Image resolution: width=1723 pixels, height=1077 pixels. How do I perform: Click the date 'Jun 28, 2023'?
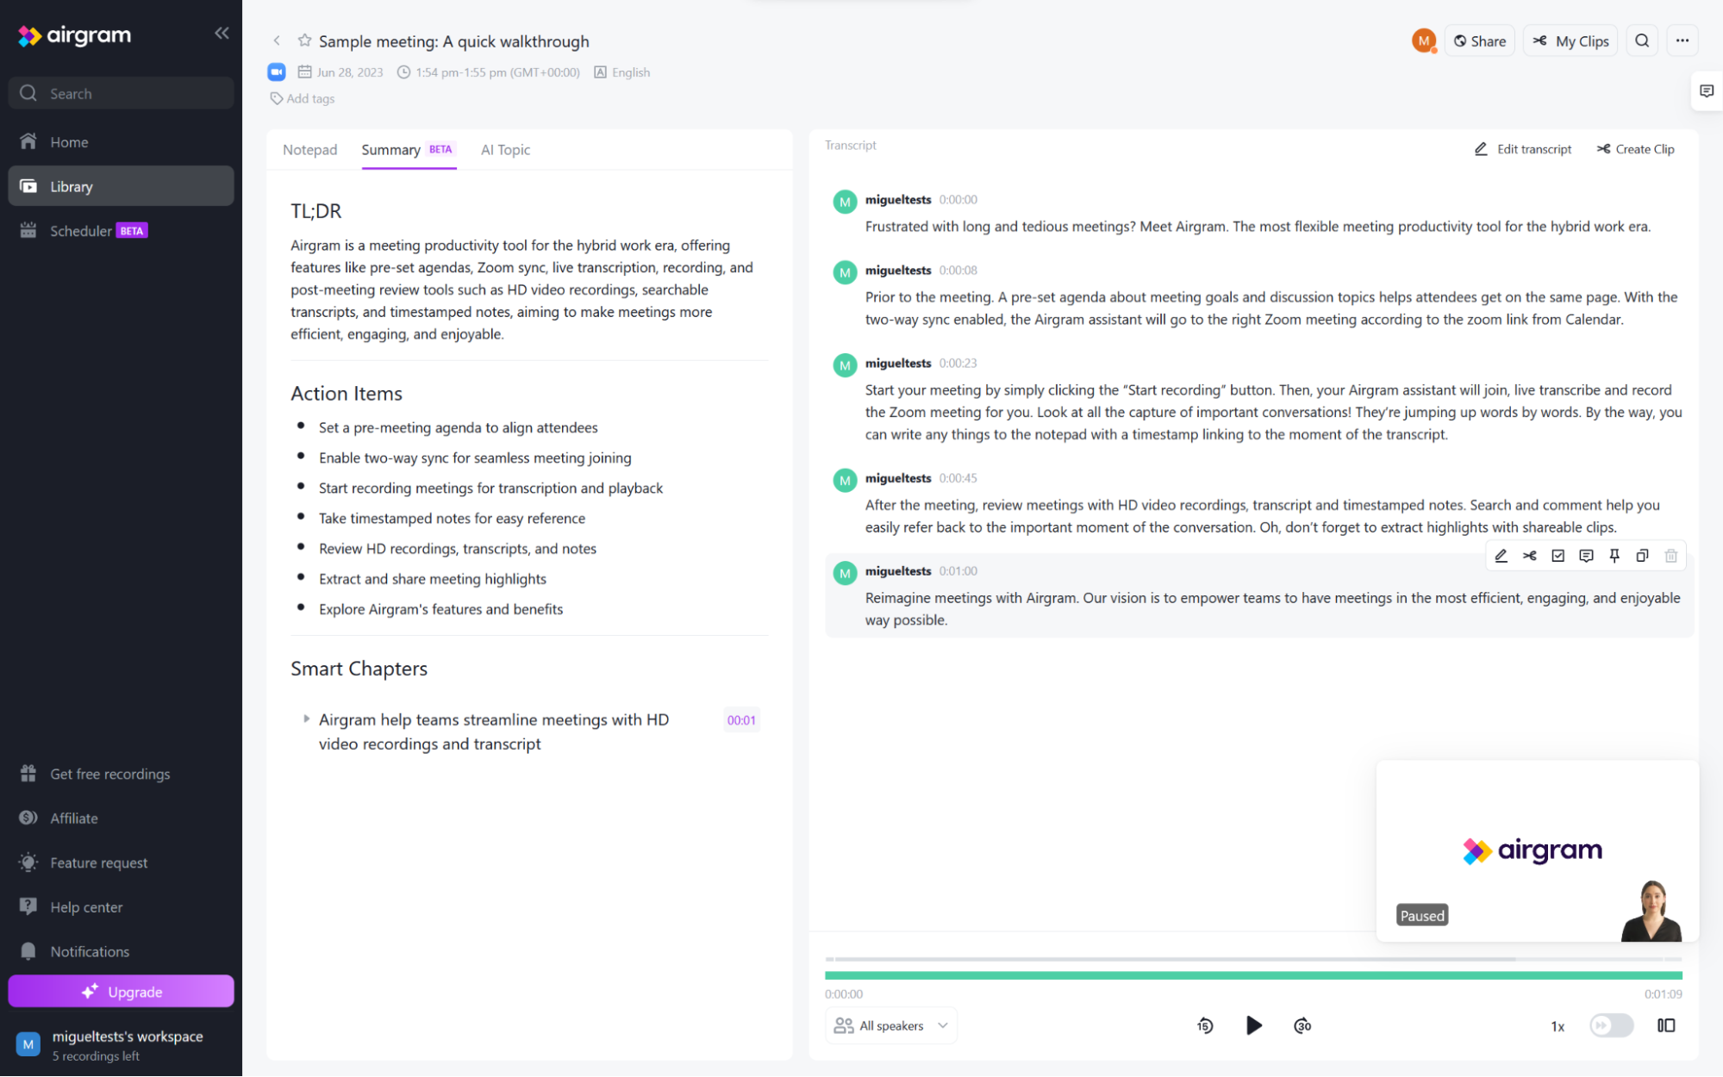tap(350, 72)
